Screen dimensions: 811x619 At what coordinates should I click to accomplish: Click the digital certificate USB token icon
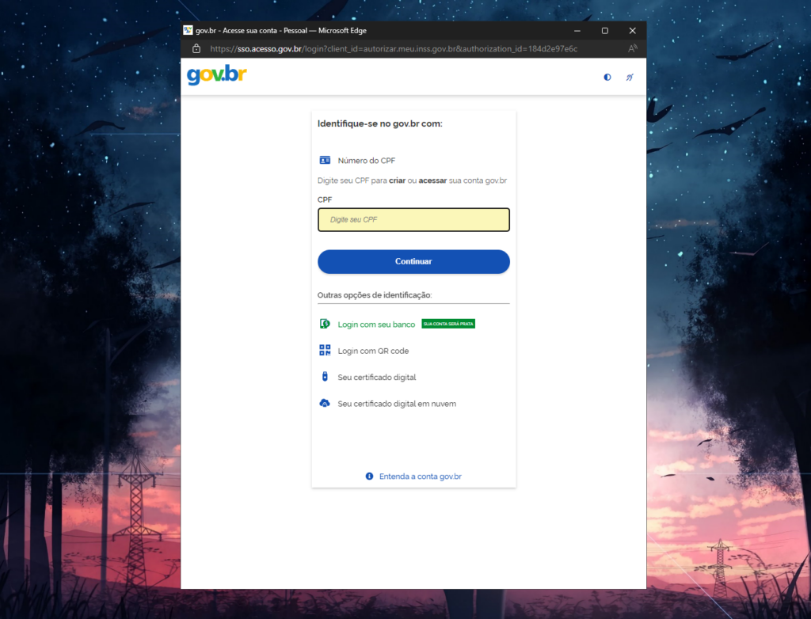tap(325, 377)
